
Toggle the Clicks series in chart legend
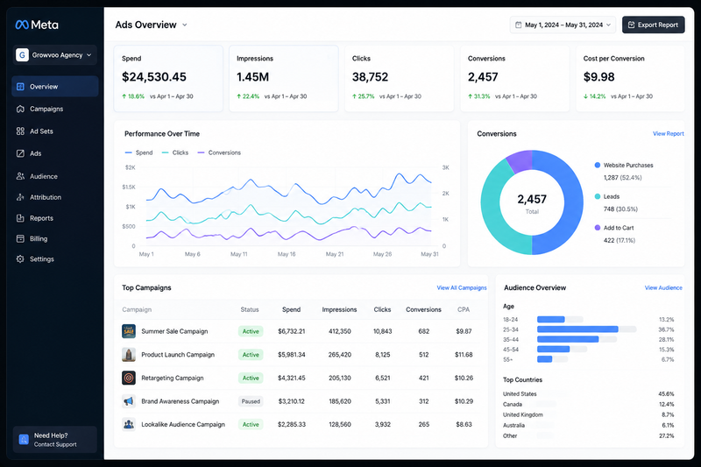(x=175, y=152)
